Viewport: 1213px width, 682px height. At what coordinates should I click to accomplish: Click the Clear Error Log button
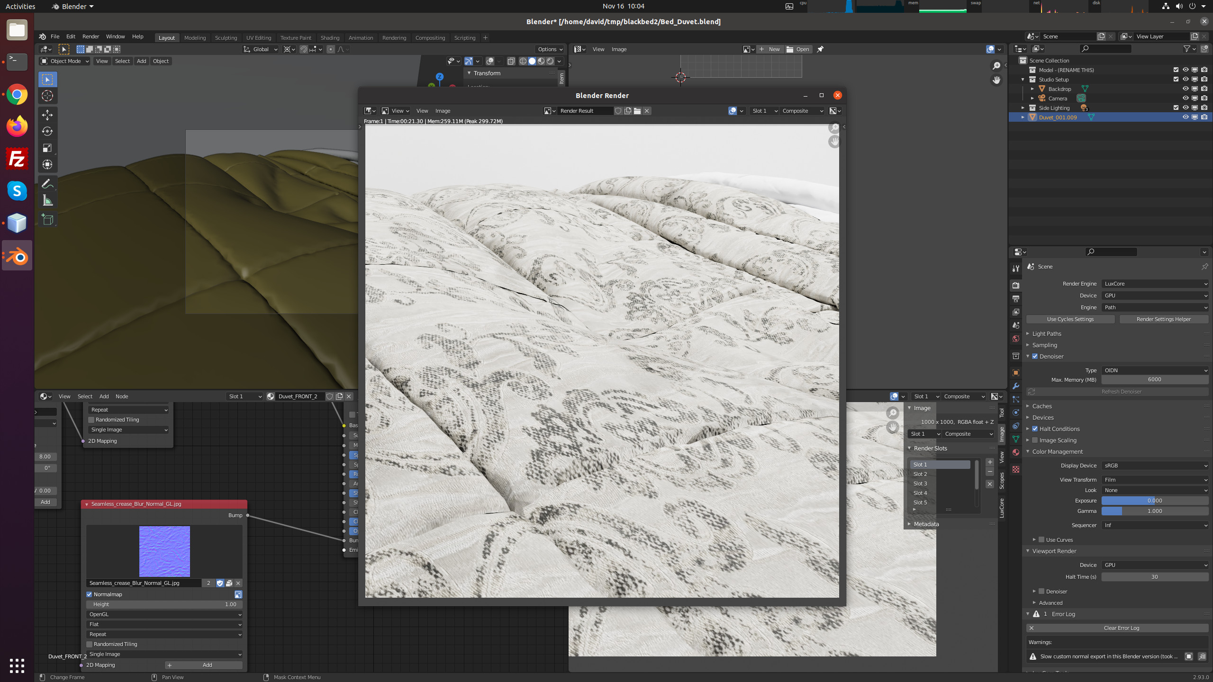(1121, 628)
